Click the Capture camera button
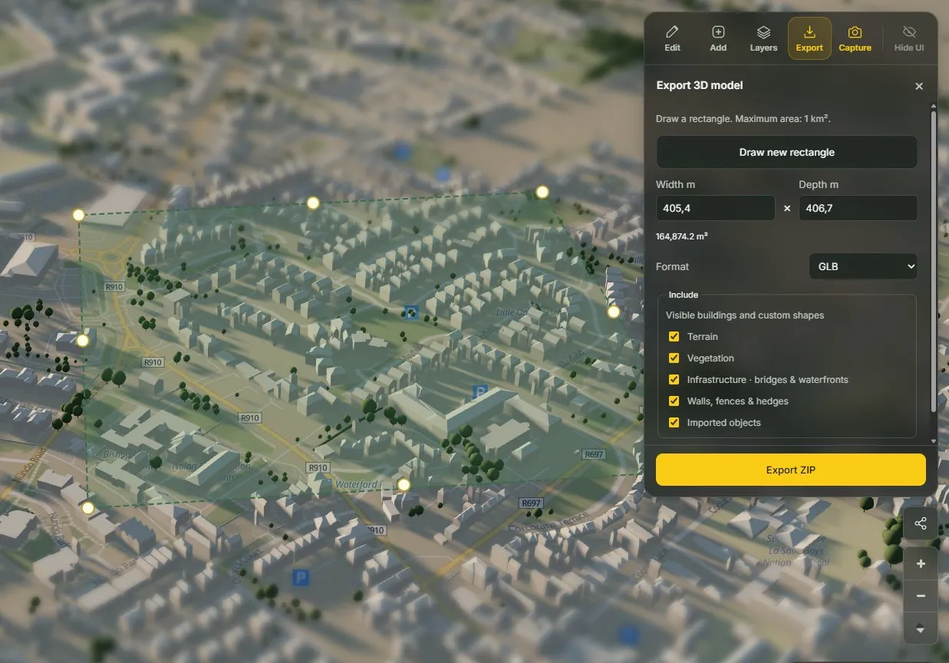The image size is (949, 663). pos(855,38)
